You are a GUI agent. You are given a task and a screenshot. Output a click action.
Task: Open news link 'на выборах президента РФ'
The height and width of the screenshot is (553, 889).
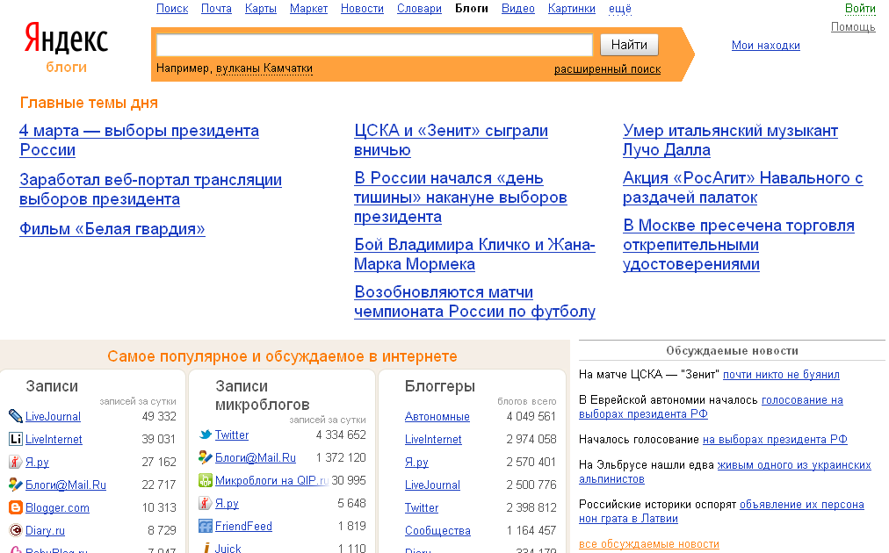tap(775, 439)
